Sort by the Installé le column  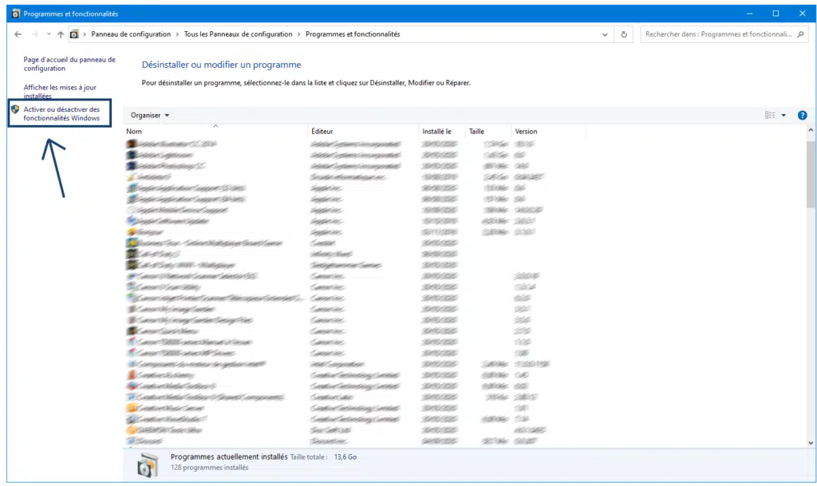tap(442, 131)
